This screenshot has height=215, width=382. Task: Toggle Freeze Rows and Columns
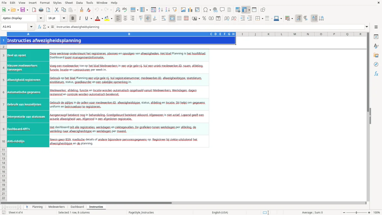click(244, 10)
